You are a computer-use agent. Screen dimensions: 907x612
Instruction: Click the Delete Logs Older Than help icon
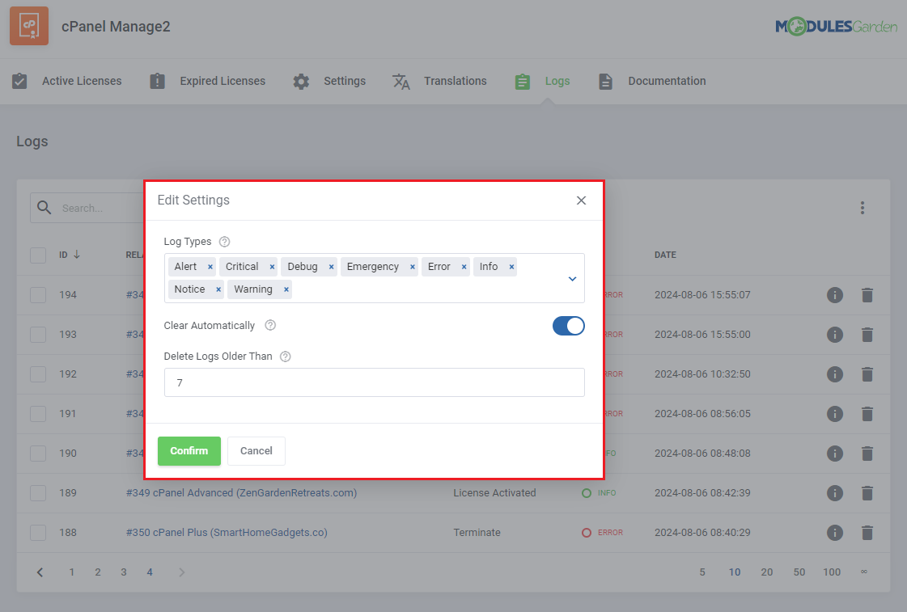click(x=285, y=357)
